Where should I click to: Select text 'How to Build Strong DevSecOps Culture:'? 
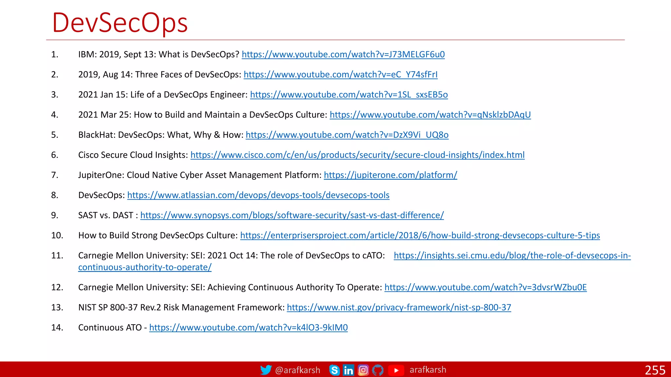[158, 235]
